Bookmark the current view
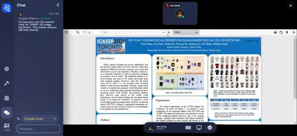The image size is (297, 136). [287, 33]
